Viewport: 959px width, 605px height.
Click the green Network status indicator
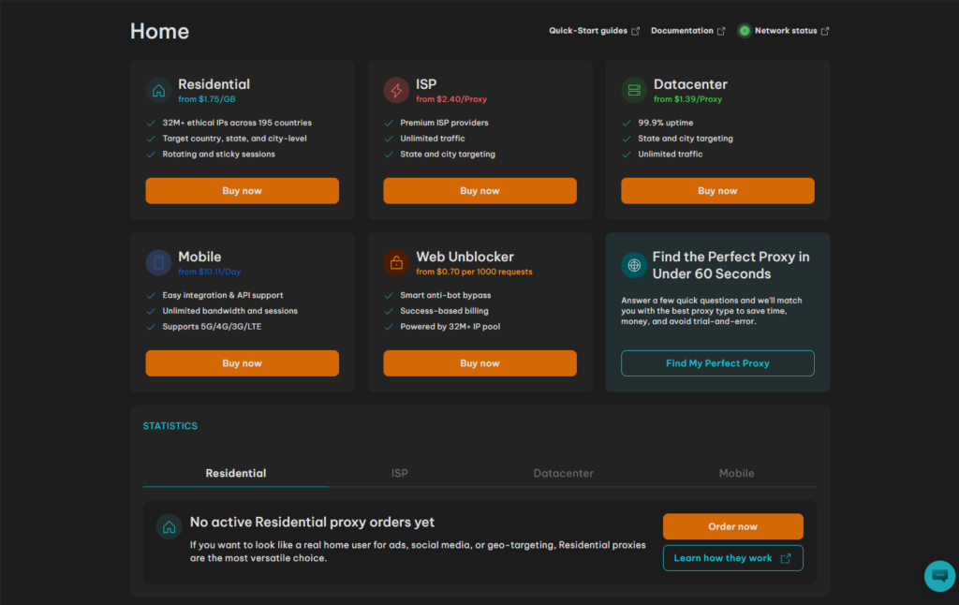pos(745,31)
